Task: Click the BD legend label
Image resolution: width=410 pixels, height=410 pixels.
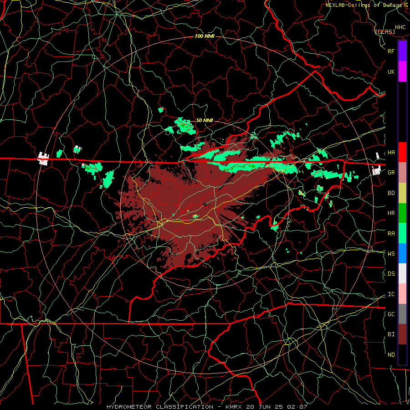Action: tap(391, 193)
